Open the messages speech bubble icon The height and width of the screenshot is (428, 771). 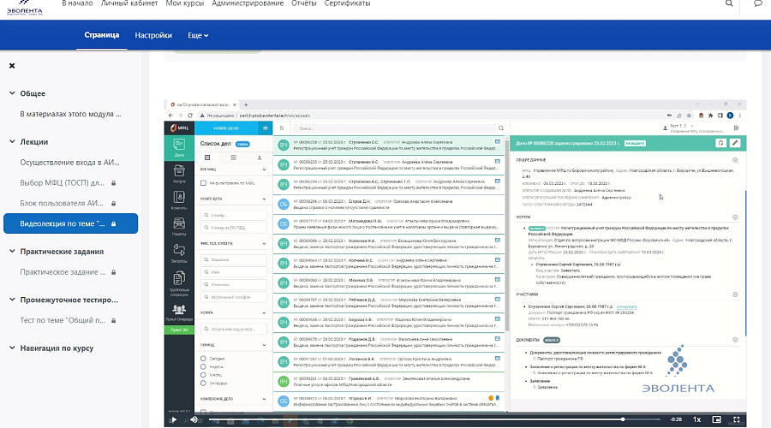(758, 3)
